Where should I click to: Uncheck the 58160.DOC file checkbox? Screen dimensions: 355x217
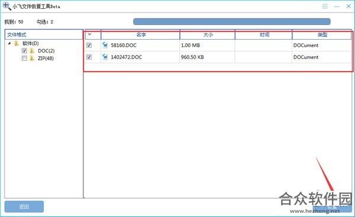pos(89,45)
